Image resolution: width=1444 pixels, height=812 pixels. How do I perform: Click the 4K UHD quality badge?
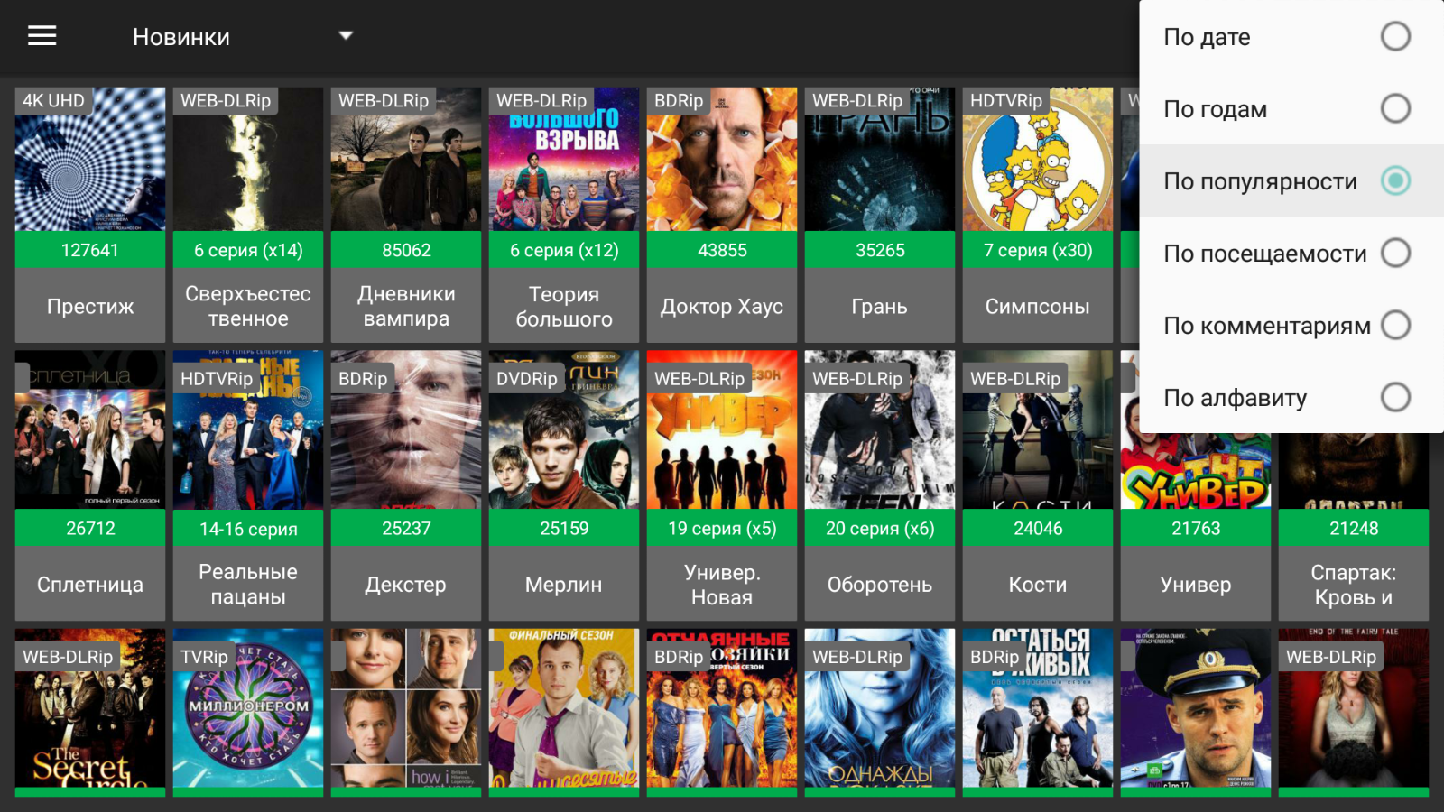[53, 101]
